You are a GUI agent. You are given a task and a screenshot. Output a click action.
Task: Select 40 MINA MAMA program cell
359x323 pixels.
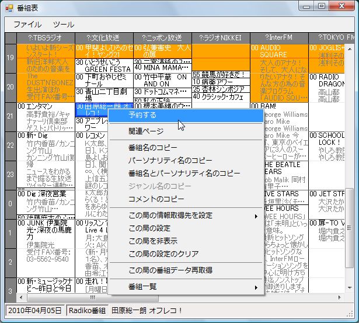tap(162, 68)
